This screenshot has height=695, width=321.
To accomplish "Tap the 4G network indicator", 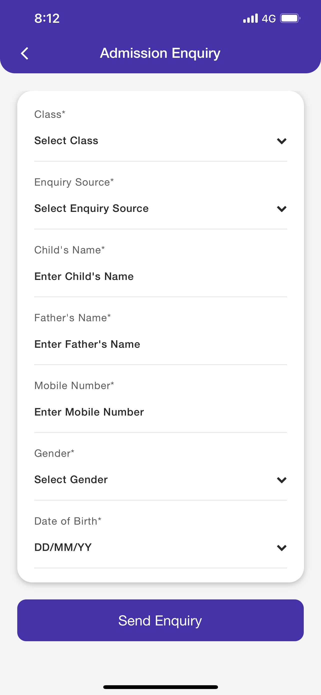I will [269, 18].
